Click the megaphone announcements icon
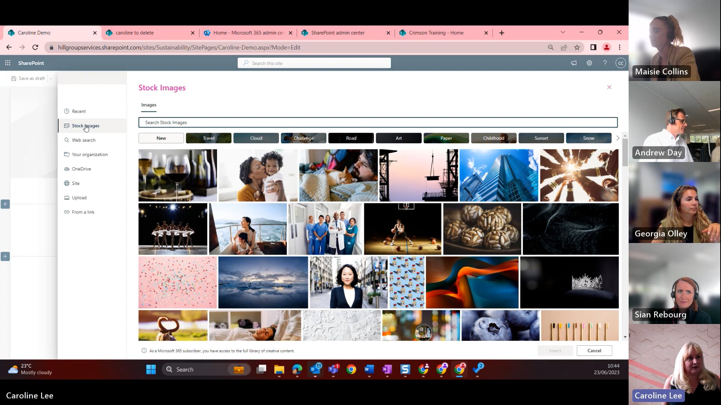This screenshot has width=721, height=405. [x=573, y=63]
